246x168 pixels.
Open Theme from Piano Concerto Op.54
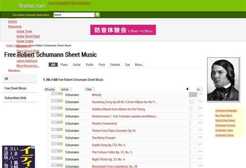[114, 131]
